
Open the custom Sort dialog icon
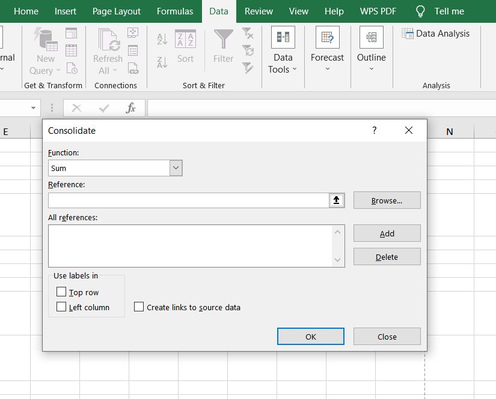(x=185, y=40)
